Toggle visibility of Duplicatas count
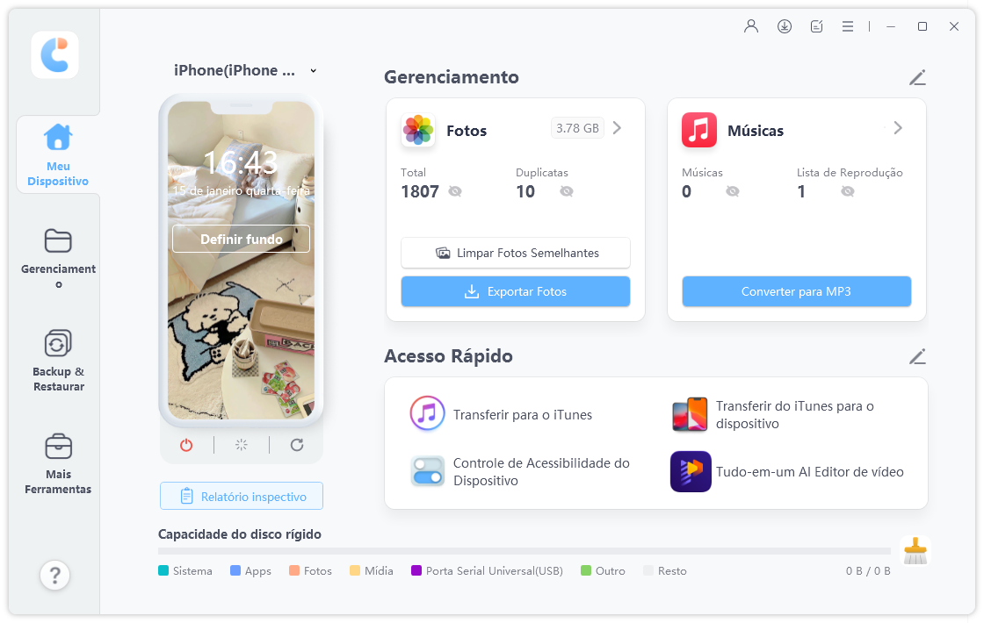Screen dimensions: 984x623 click(x=566, y=192)
